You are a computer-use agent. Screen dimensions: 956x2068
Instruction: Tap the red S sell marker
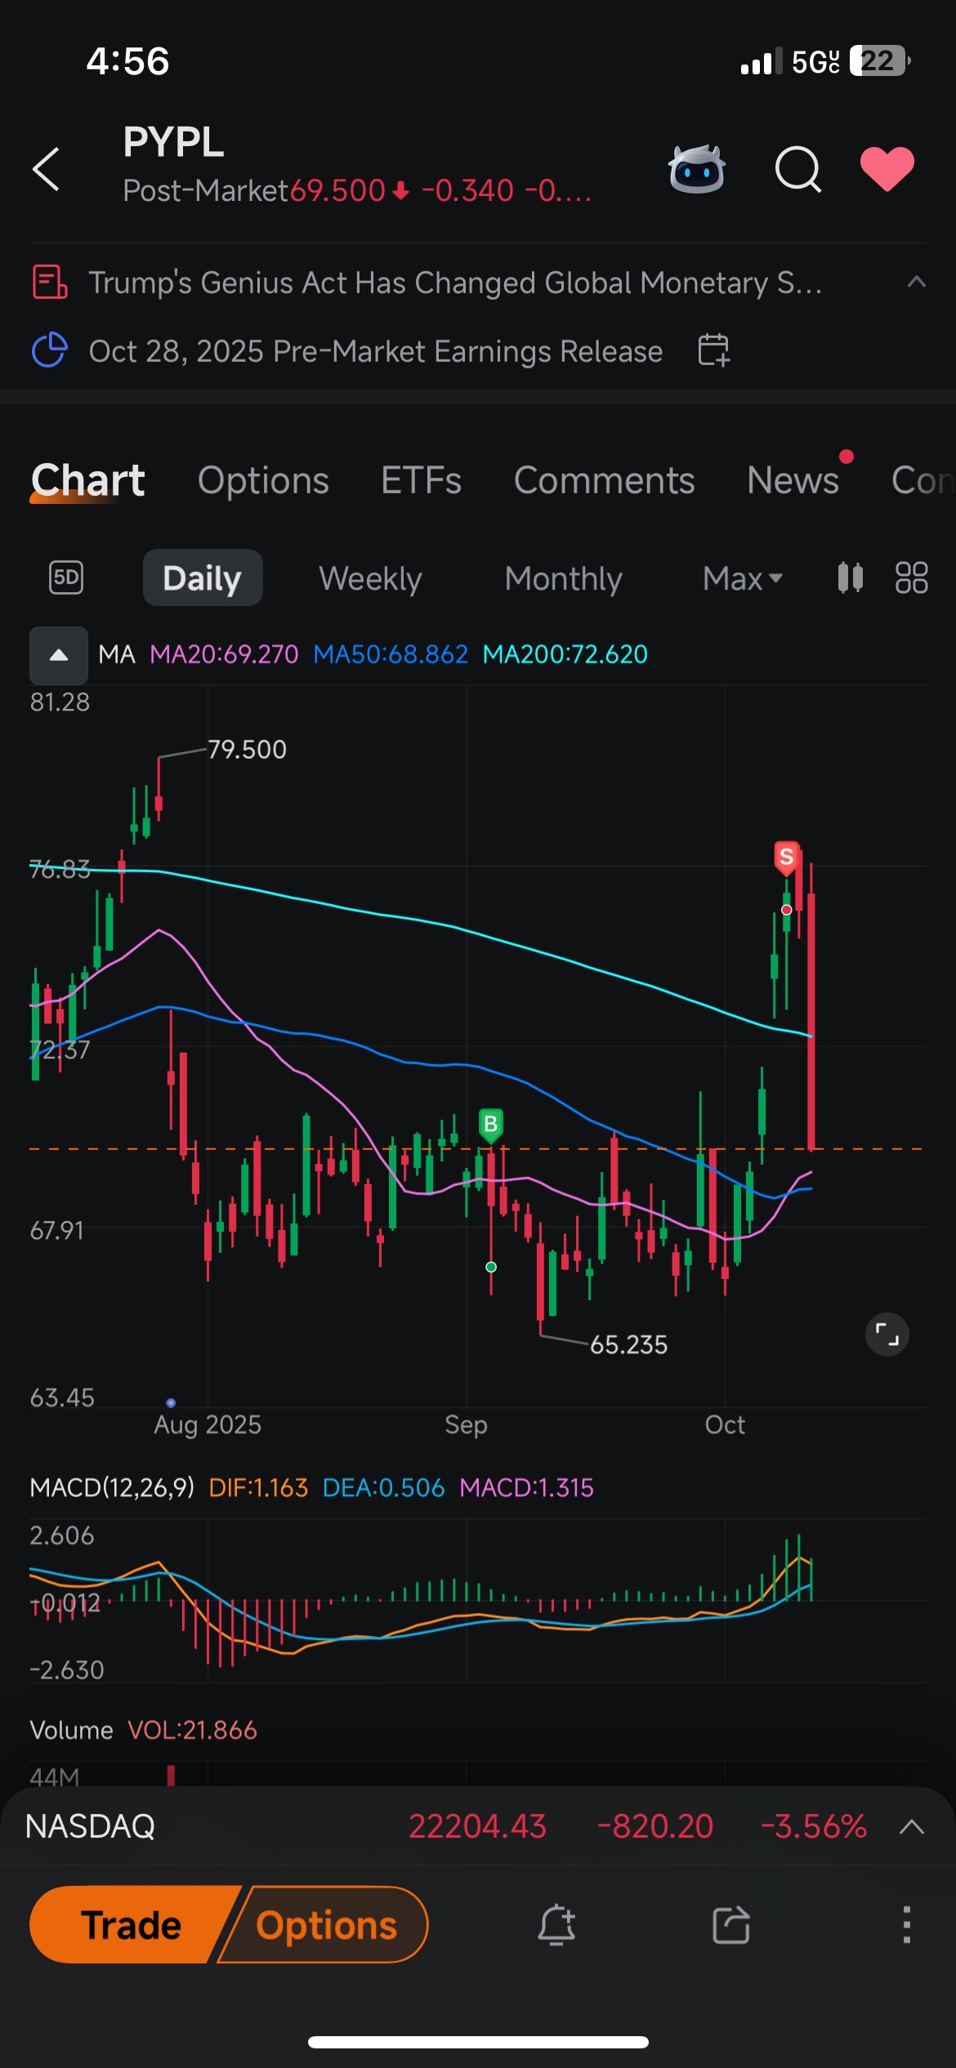(x=786, y=858)
